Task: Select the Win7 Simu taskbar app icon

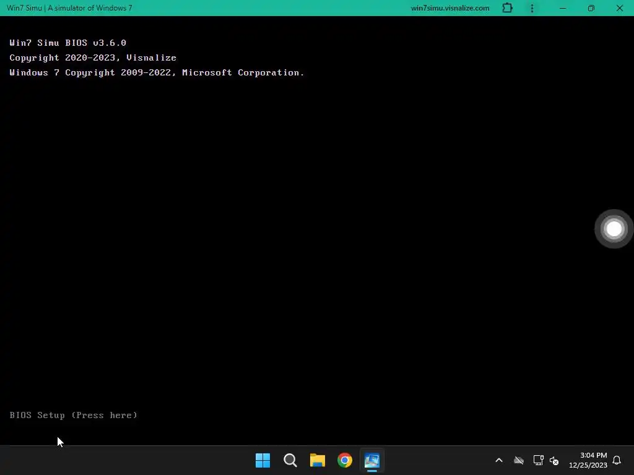Action: click(372, 460)
